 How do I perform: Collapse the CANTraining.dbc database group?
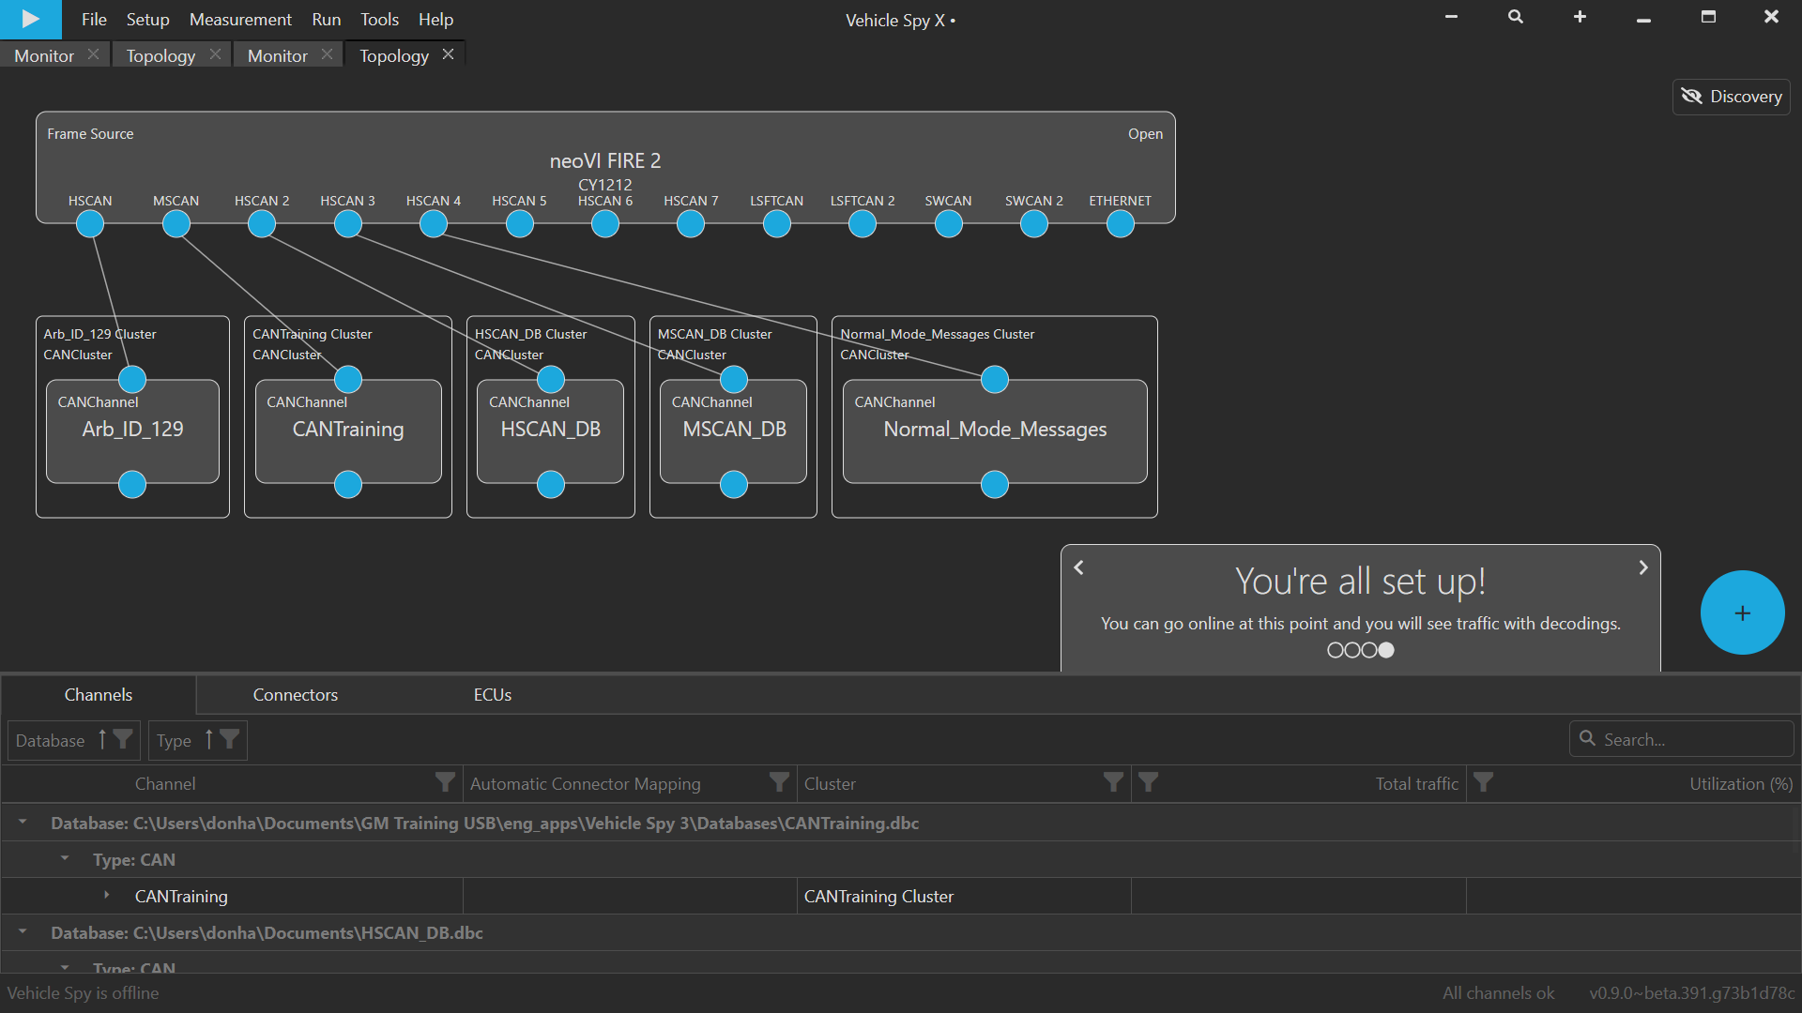23,823
